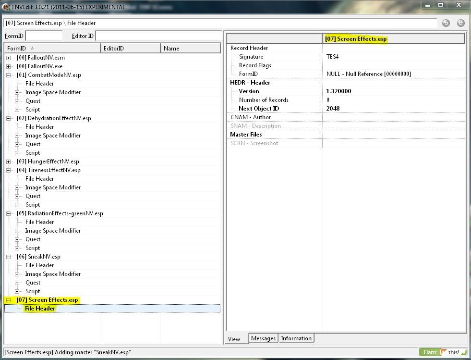Click the EditorID column header
This screenshot has height=360, width=471.
pyautogui.click(x=131, y=49)
